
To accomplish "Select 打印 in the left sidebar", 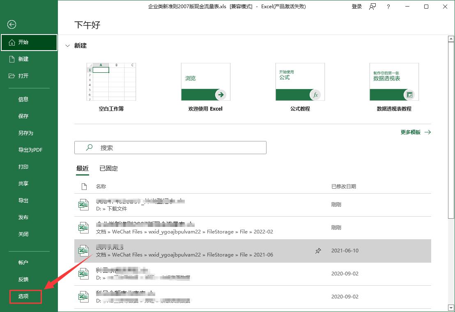I will 23,166.
